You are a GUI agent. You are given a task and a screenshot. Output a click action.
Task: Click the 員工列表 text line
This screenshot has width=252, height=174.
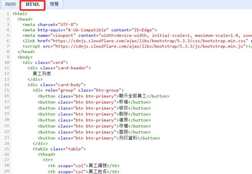42,73
